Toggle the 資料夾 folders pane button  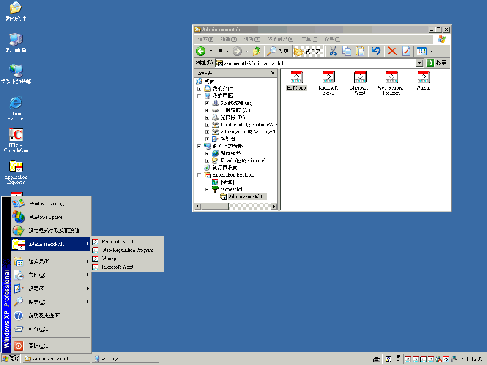(308, 51)
